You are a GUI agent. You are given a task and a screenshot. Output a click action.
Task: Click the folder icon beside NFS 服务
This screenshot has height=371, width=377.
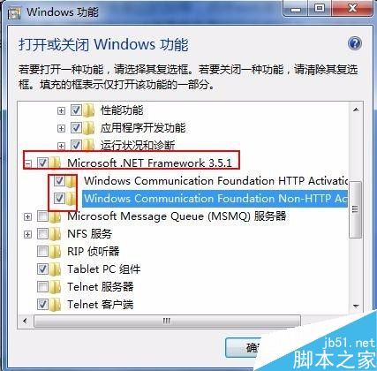tap(56, 234)
